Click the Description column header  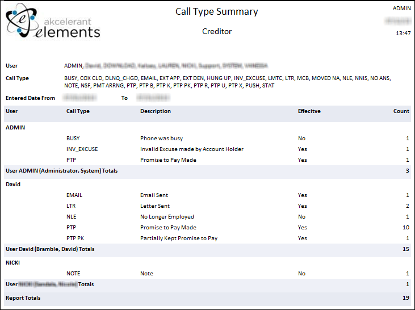(156, 111)
